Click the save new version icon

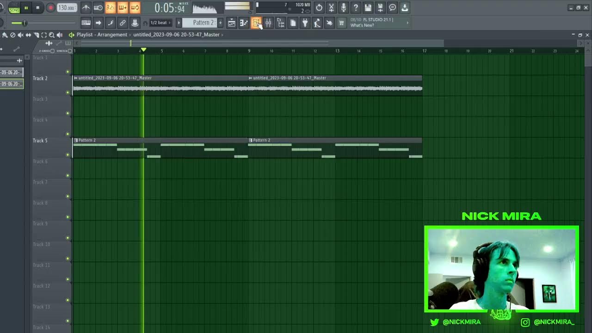point(380,8)
